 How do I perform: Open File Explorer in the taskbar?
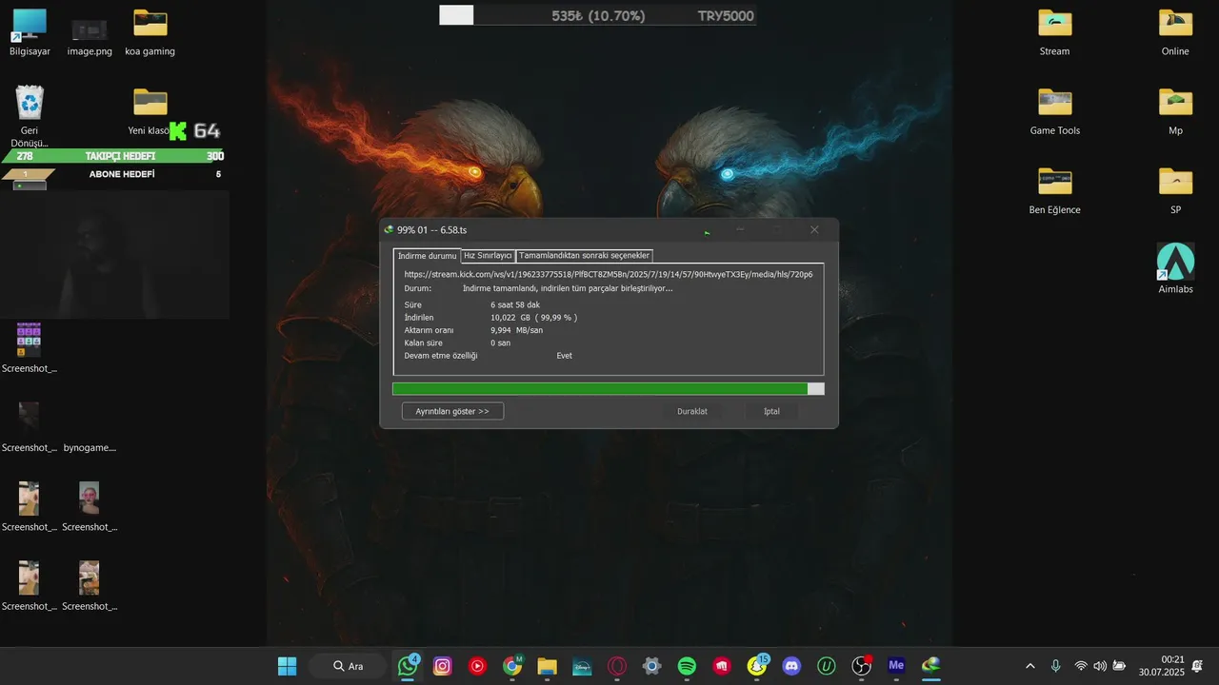coord(547,666)
